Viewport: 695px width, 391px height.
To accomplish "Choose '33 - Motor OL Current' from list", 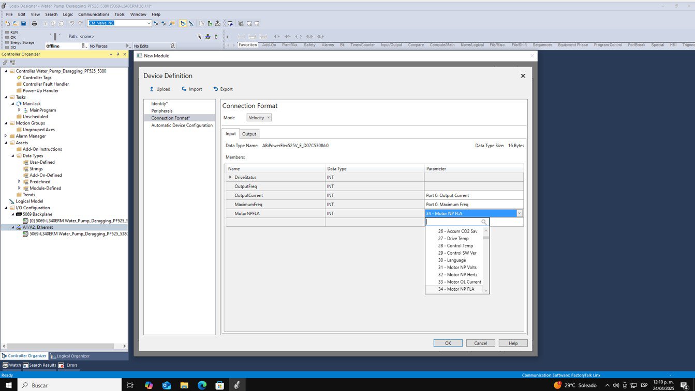I will (x=460, y=282).
